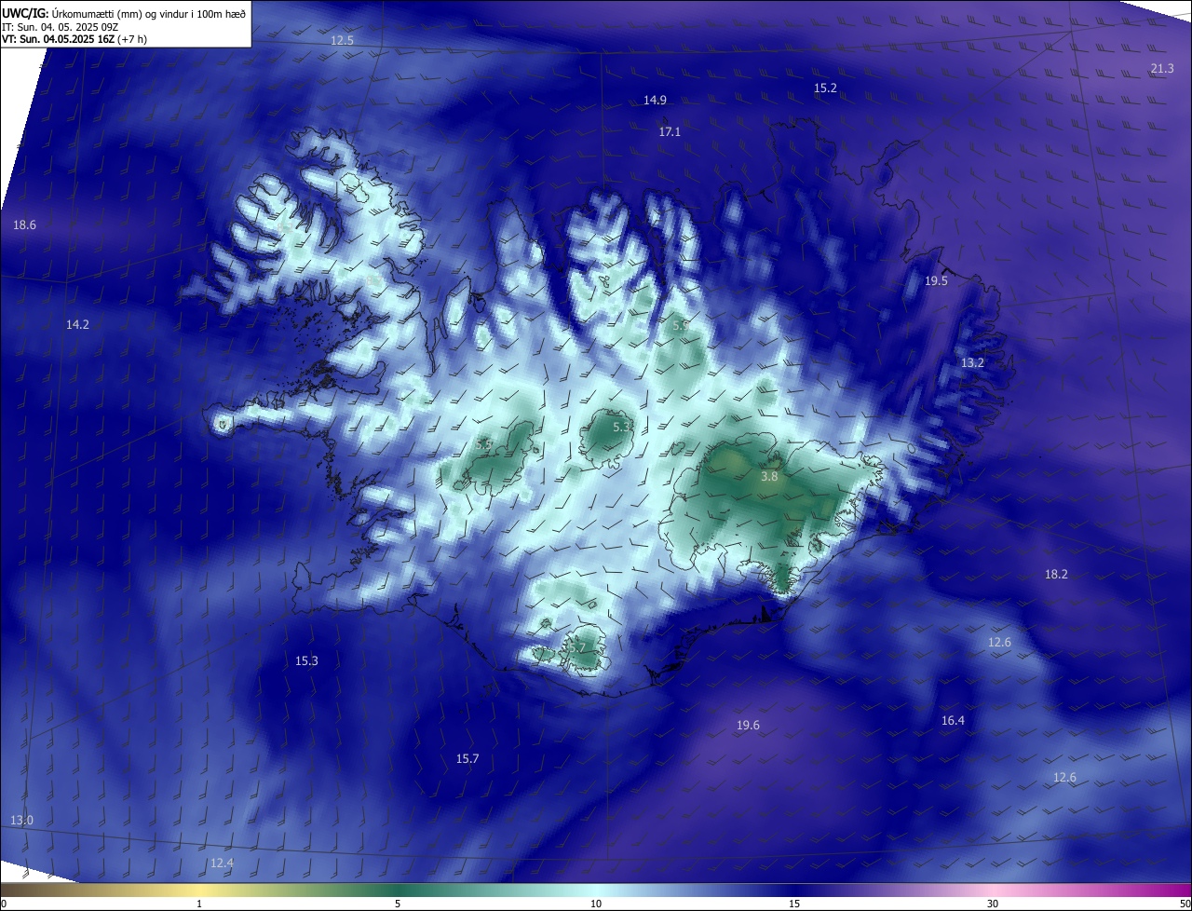Select the 17.1 value label
This screenshot has height=911, width=1192.
pos(670,132)
